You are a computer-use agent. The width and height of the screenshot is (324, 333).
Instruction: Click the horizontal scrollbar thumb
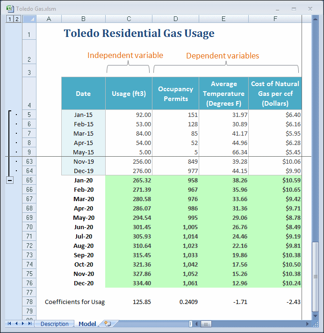click(x=206, y=324)
